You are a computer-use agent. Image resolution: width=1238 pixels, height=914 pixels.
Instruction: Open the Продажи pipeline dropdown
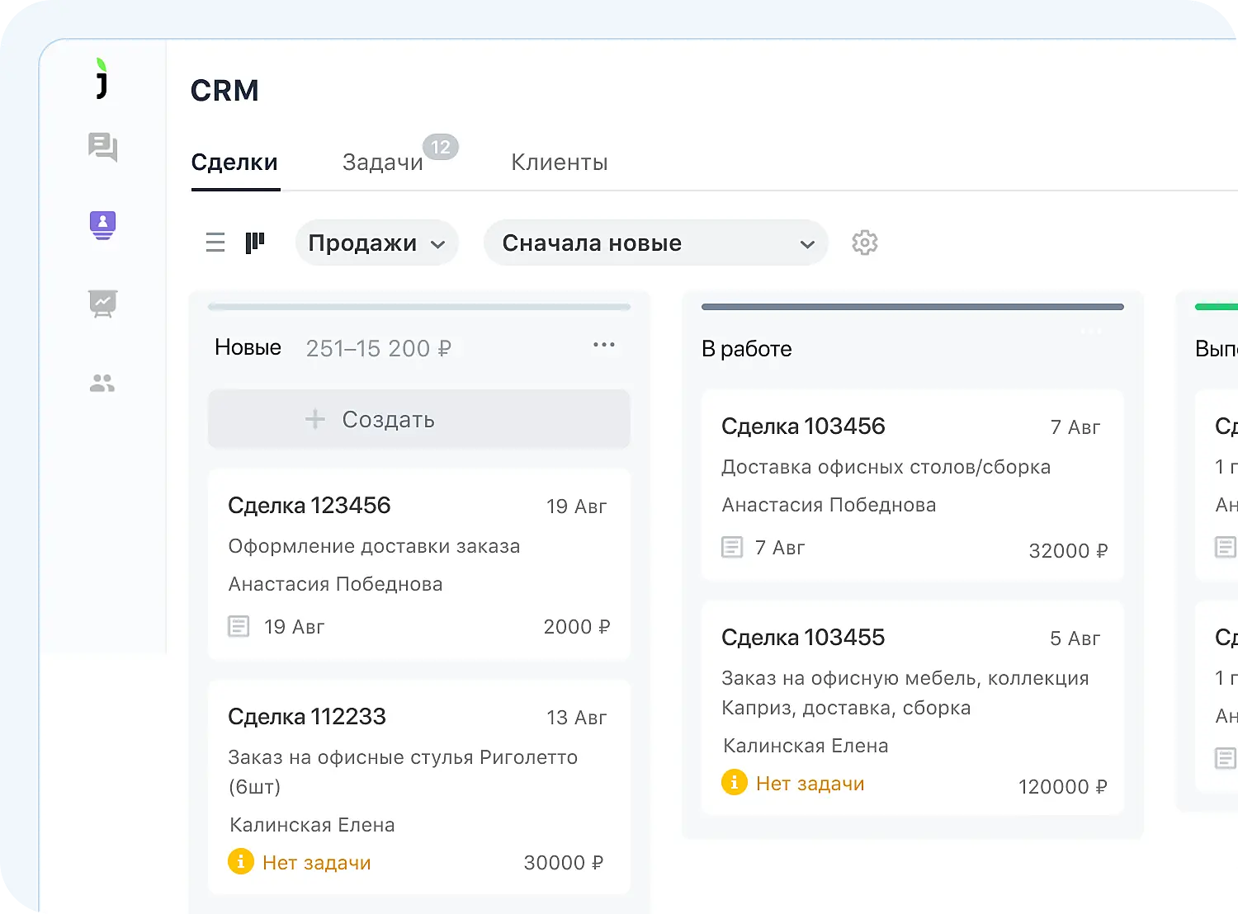click(x=376, y=242)
